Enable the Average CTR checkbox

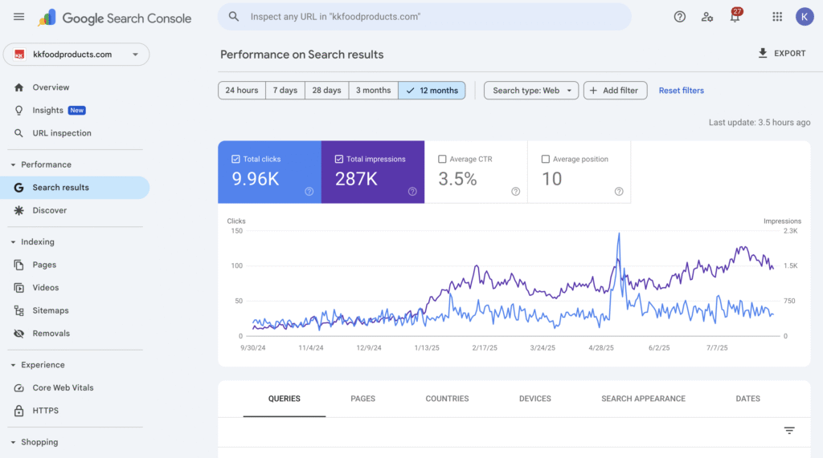tap(443, 159)
